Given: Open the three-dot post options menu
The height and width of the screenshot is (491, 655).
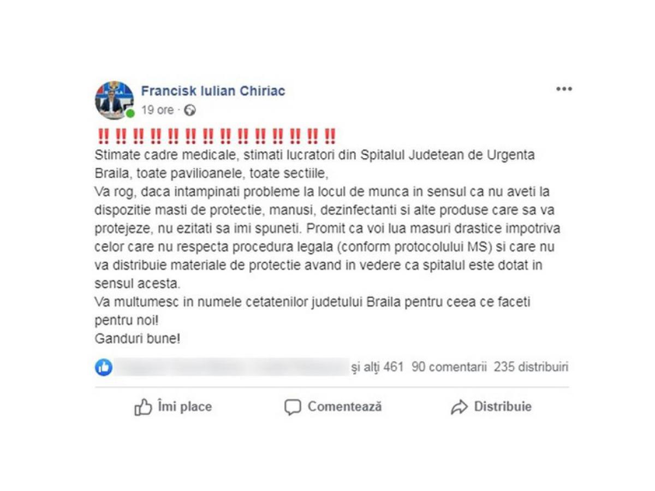Looking at the screenshot, I should (x=563, y=89).
